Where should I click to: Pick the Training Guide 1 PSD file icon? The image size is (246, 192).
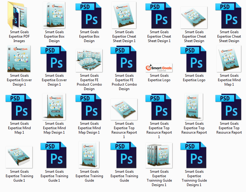[54, 155]
